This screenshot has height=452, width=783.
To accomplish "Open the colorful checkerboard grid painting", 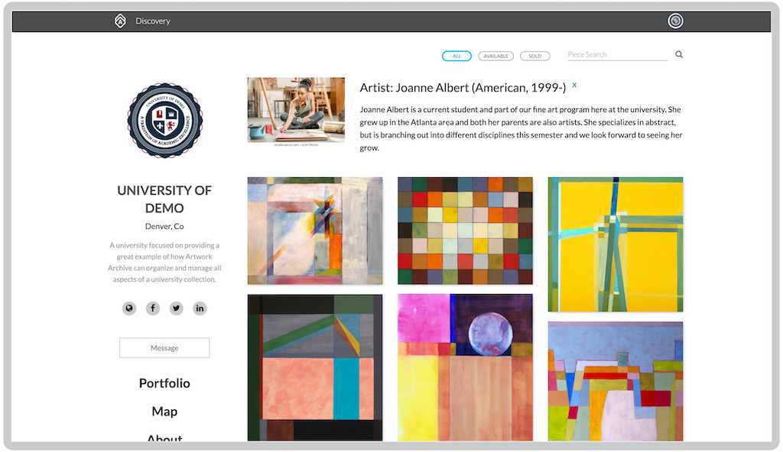I will click(x=465, y=231).
